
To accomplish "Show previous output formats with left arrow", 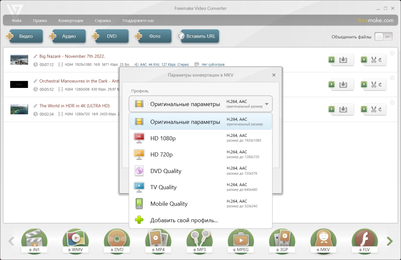I will click(x=11, y=241).
